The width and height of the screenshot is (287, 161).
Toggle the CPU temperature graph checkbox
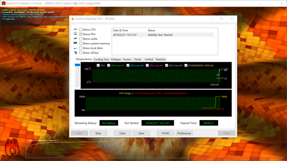click(x=98, y=65)
